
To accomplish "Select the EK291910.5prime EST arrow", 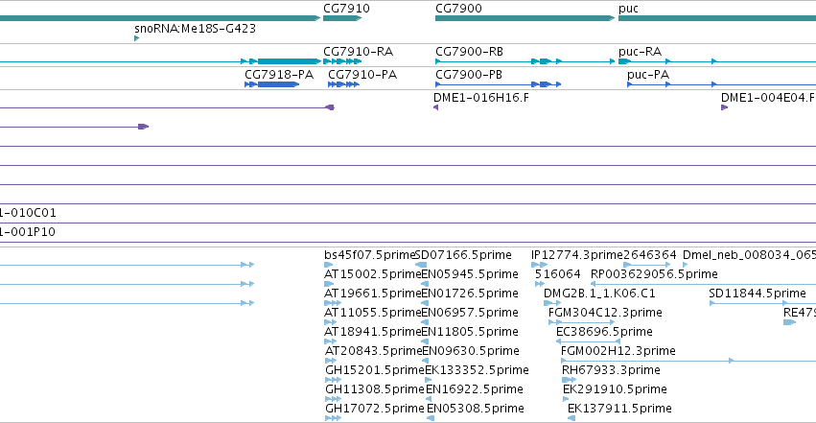I will 566,400.
